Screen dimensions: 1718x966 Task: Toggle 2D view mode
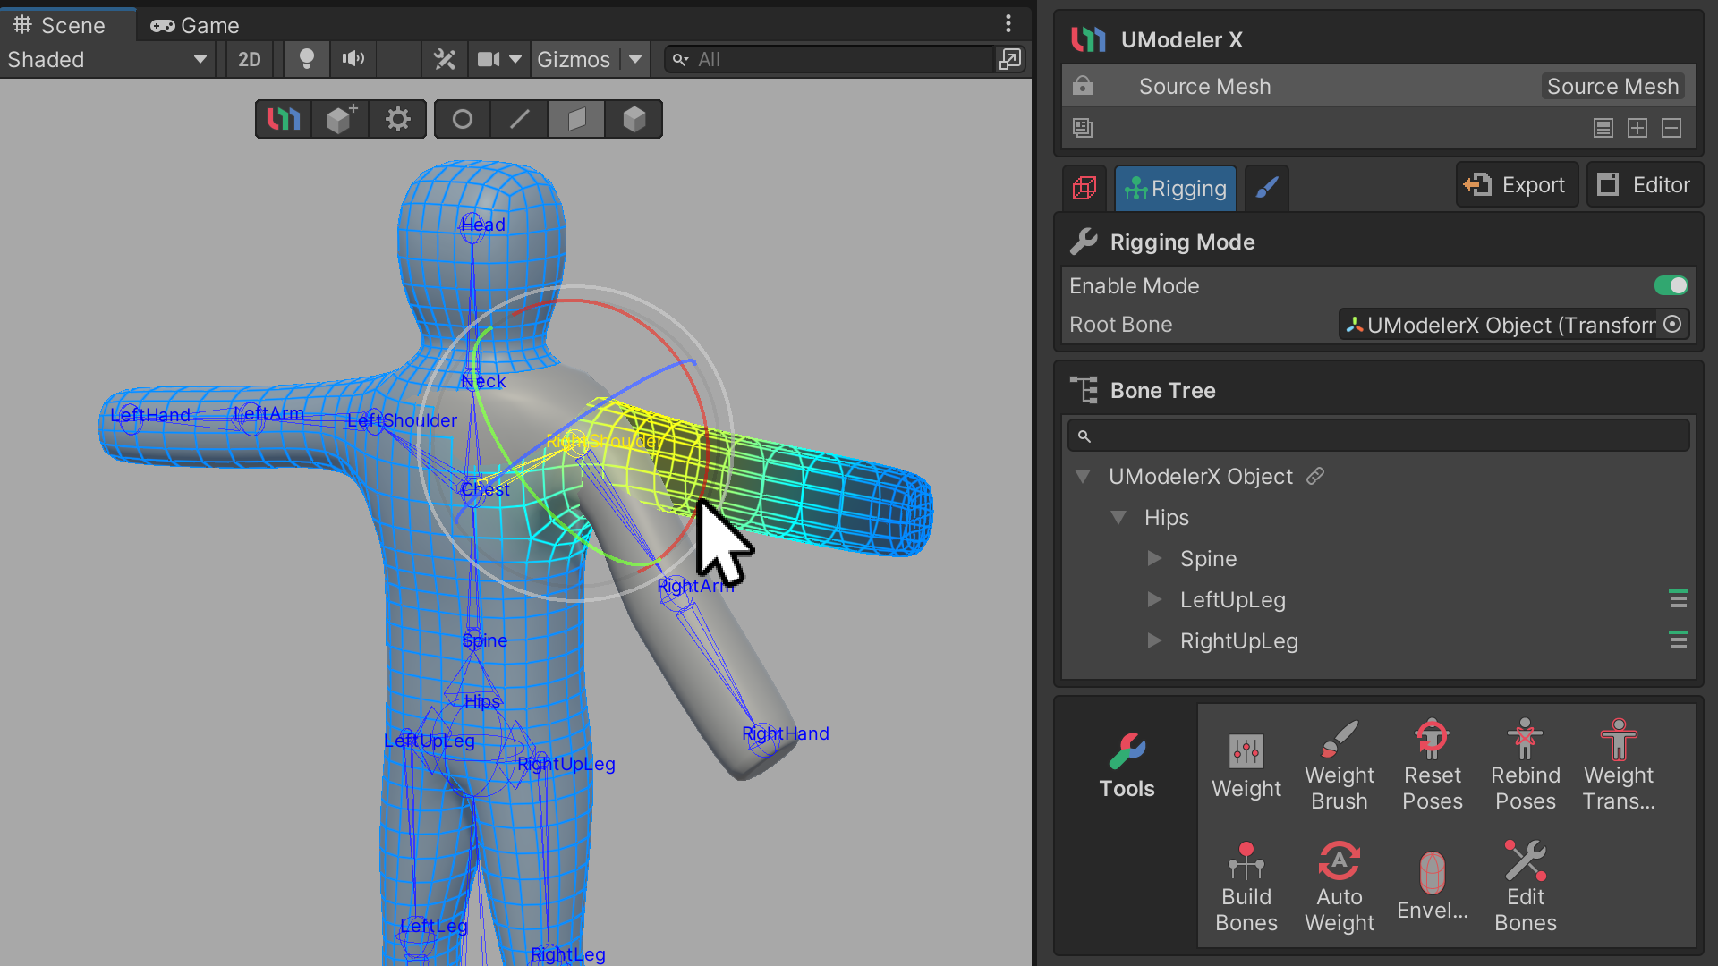pos(249,59)
